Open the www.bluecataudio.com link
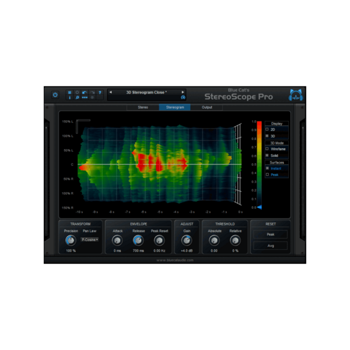This screenshot has height=350, width=350. [175, 260]
